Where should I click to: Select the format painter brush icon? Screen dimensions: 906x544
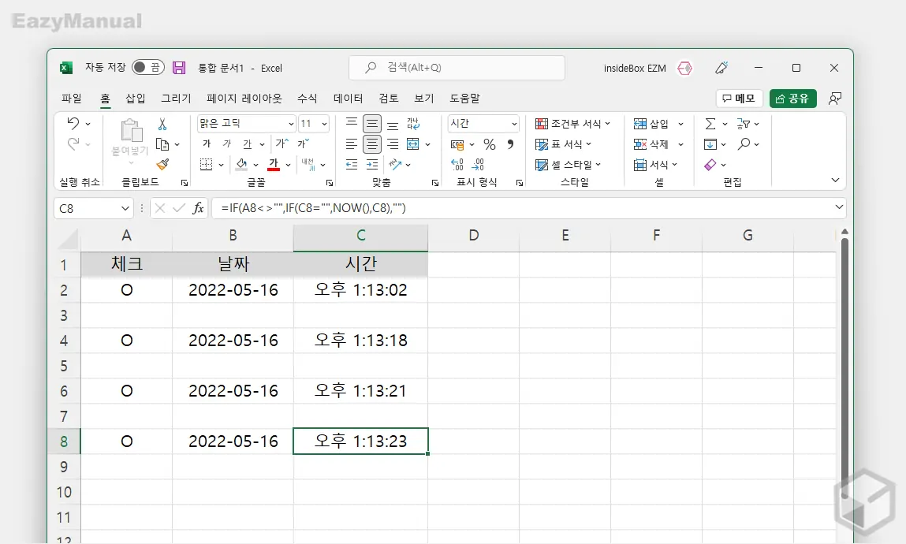(x=164, y=165)
